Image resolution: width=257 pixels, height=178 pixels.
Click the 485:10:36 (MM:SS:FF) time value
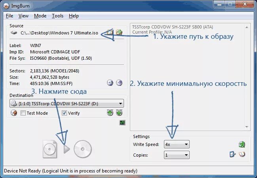click(x=51, y=83)
